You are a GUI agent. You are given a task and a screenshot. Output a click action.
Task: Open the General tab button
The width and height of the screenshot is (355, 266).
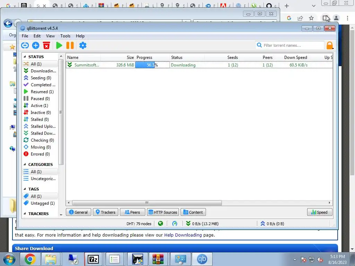click(78, 212)
